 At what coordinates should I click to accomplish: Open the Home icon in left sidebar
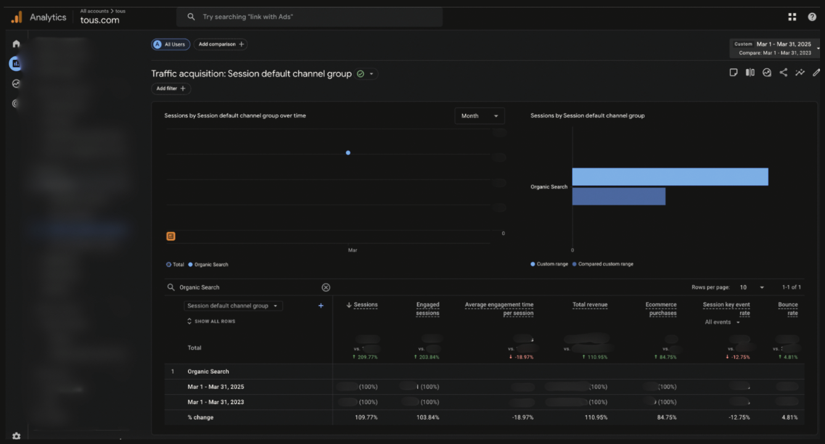point(16,44)
